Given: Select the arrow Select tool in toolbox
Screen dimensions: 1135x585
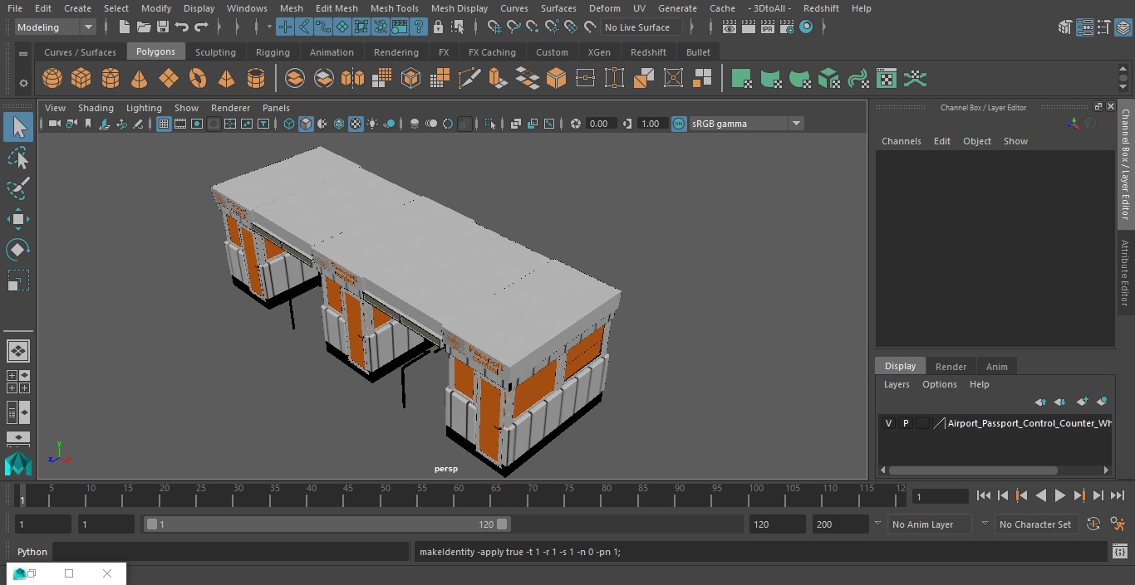Looking at the screenshot, I should tap(18, 127).
